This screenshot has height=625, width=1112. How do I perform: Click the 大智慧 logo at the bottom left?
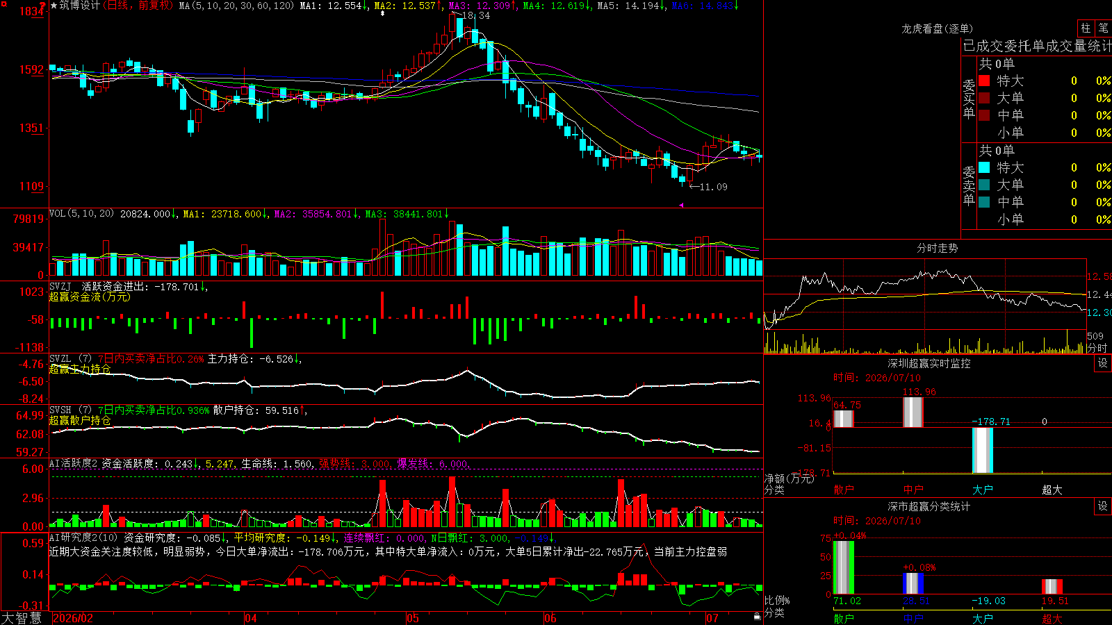coord(22,618)
